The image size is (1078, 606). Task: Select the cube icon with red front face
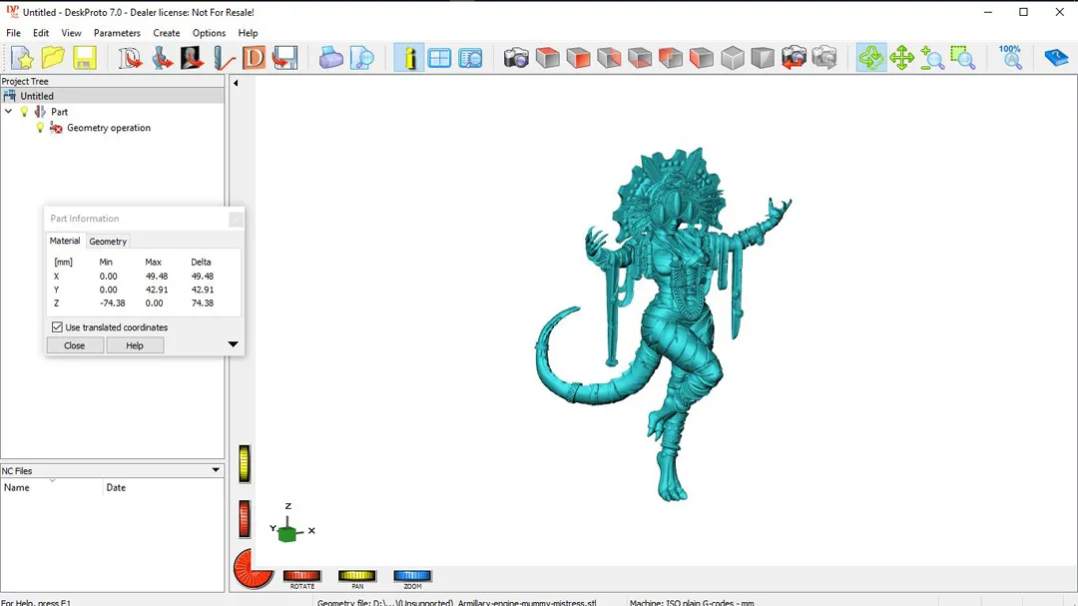point(578,58)
